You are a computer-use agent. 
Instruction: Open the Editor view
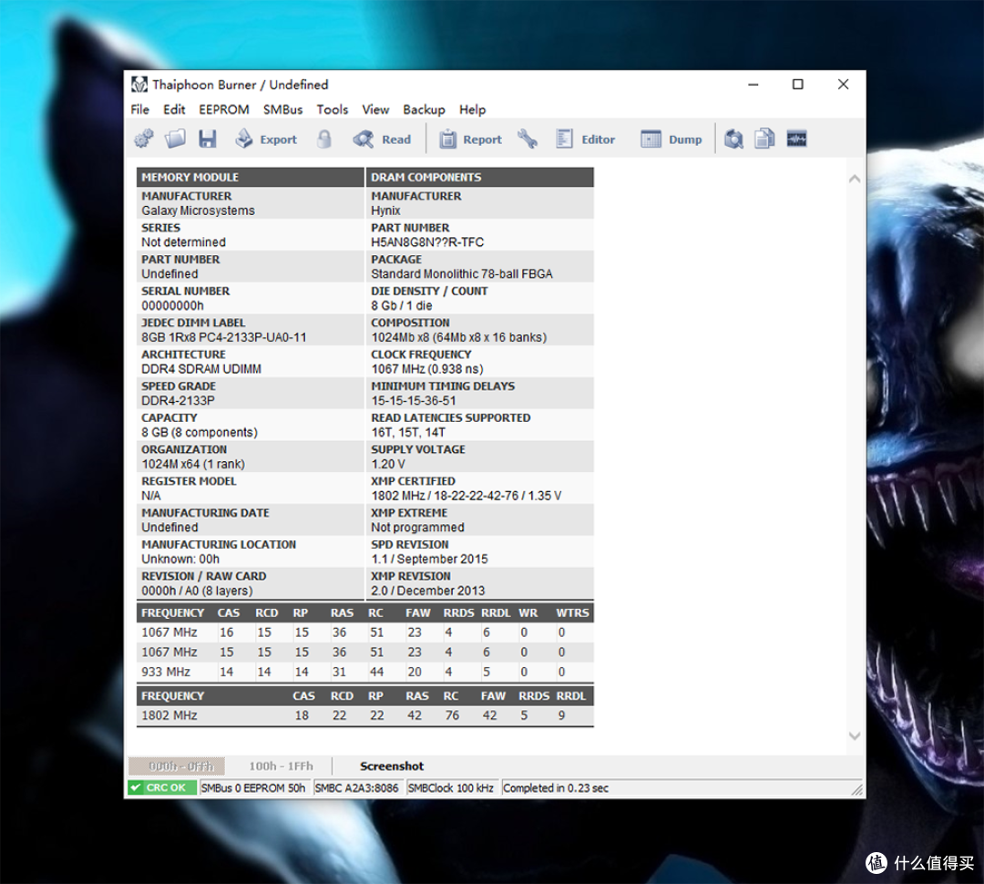click(x=586, y=139)
